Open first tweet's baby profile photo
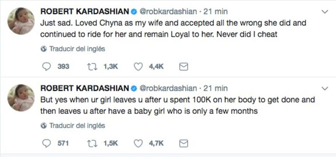Image resolution: width=336 pixels, height=157 pixels. [21, 21]
